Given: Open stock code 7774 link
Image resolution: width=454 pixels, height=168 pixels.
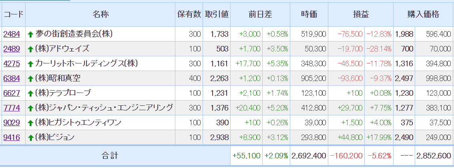Looking at the screenshot, I should [x=12, y=108].
